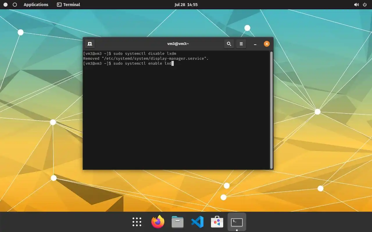
Task: Click the 'sudo systemctl disable lxdm' command line
Action: (130, 54)
